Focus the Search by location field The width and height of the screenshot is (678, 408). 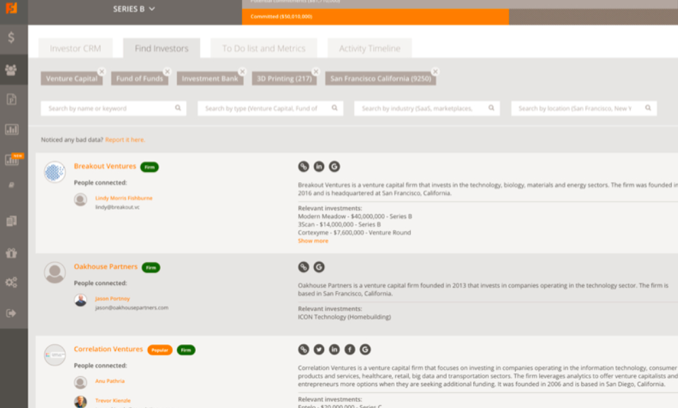coord(584,109)
